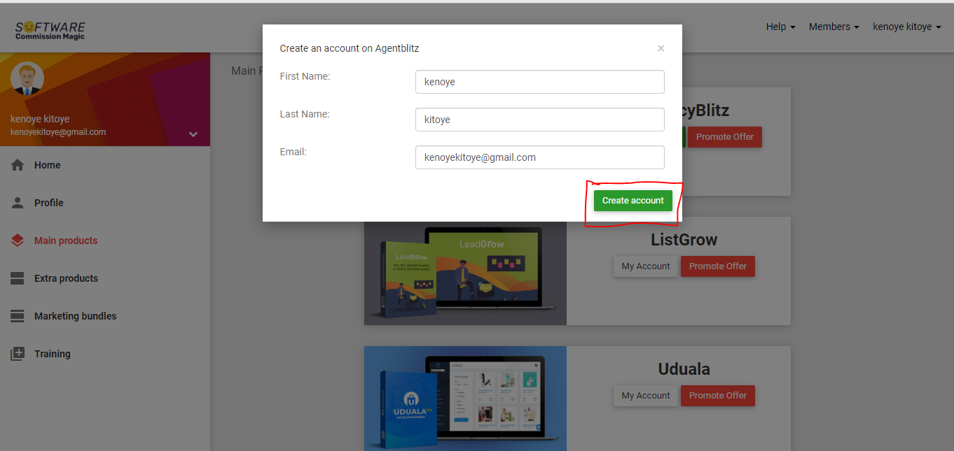Click the ListGrow product image
954x451 pixels.
(x=465, y=273)
